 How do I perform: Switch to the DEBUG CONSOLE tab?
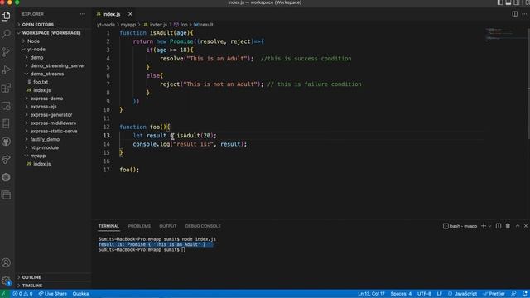click(x=203, y=226)
